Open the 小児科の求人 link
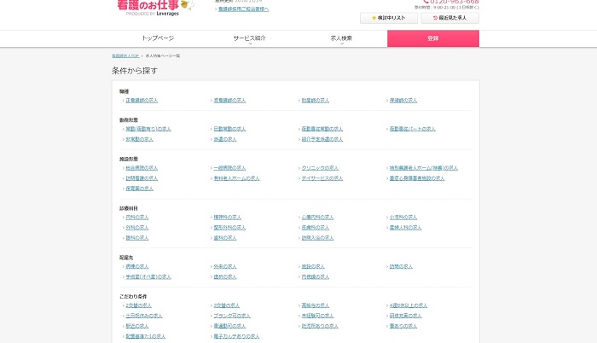The height and width of the screenshot is (343, 597). coord(403,218)
